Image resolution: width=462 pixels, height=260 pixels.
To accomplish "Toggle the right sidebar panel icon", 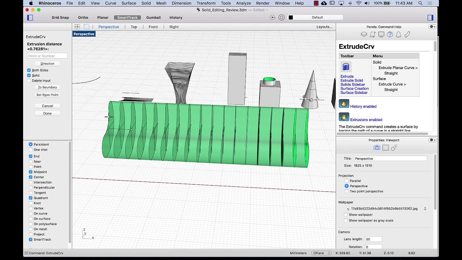I will (430, 17).
